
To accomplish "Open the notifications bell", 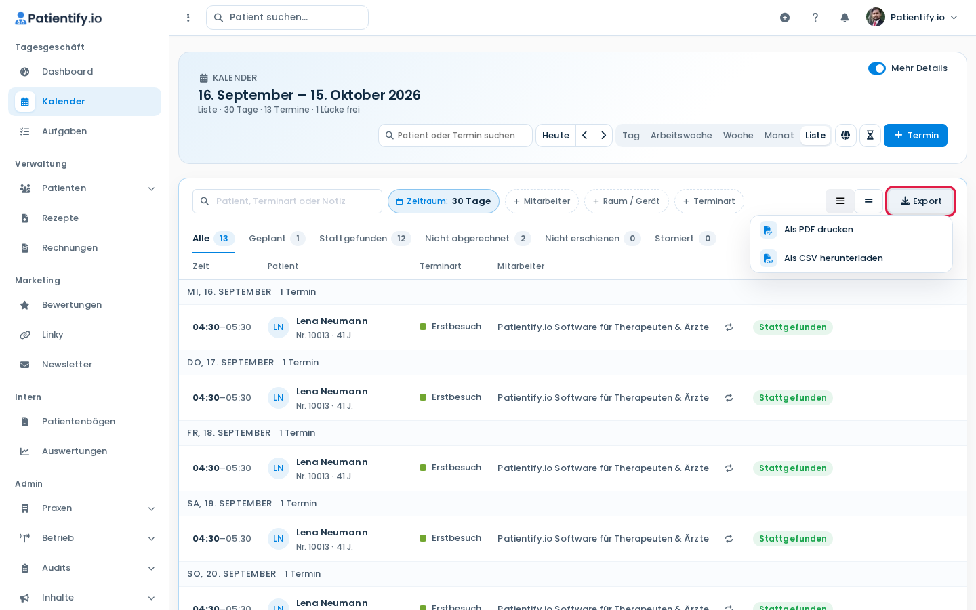I will point(845,18).
